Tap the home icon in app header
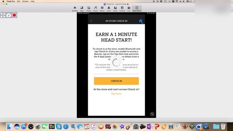Screen dimensions: 233x131 click(141, 21)
